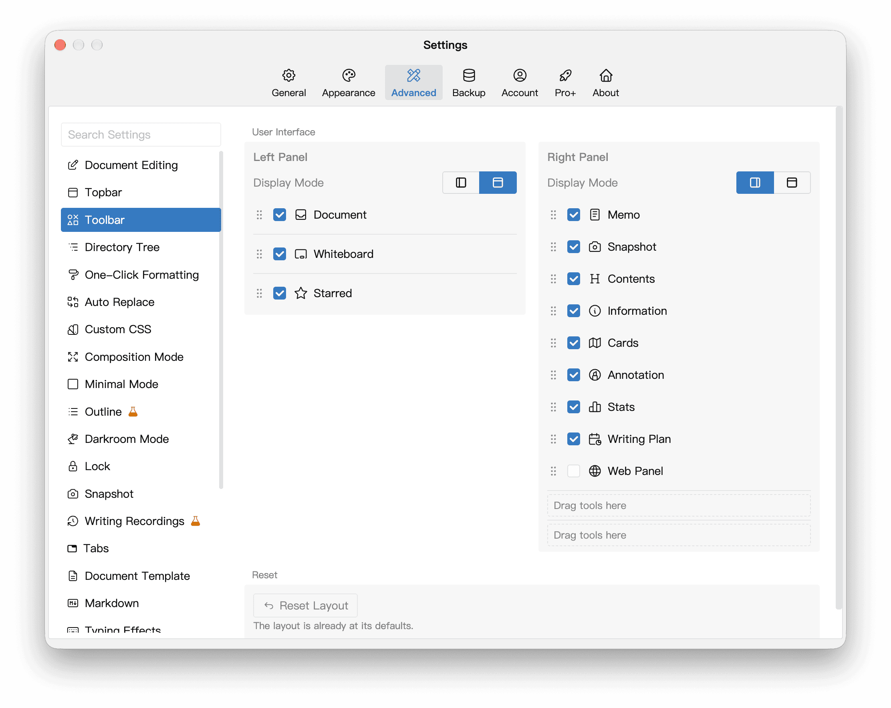Viewport: 891px width, 708px height.
Task: Set Right Panel to sidebar display mode
Action: click(755, 183)
